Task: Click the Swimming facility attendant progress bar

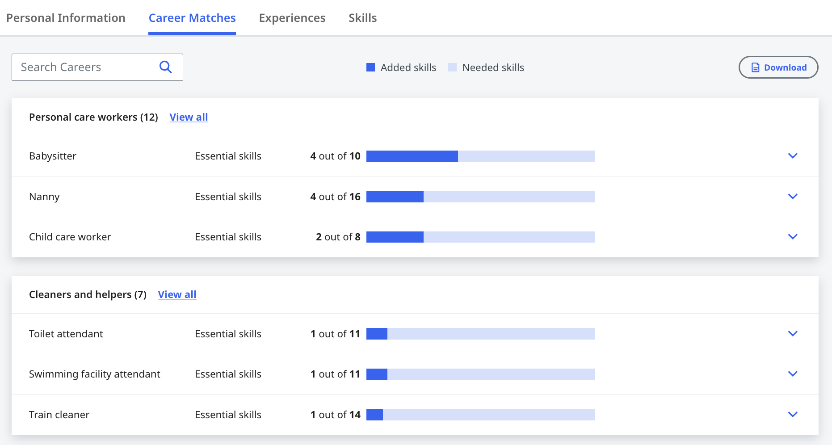Action: [481, 374]
